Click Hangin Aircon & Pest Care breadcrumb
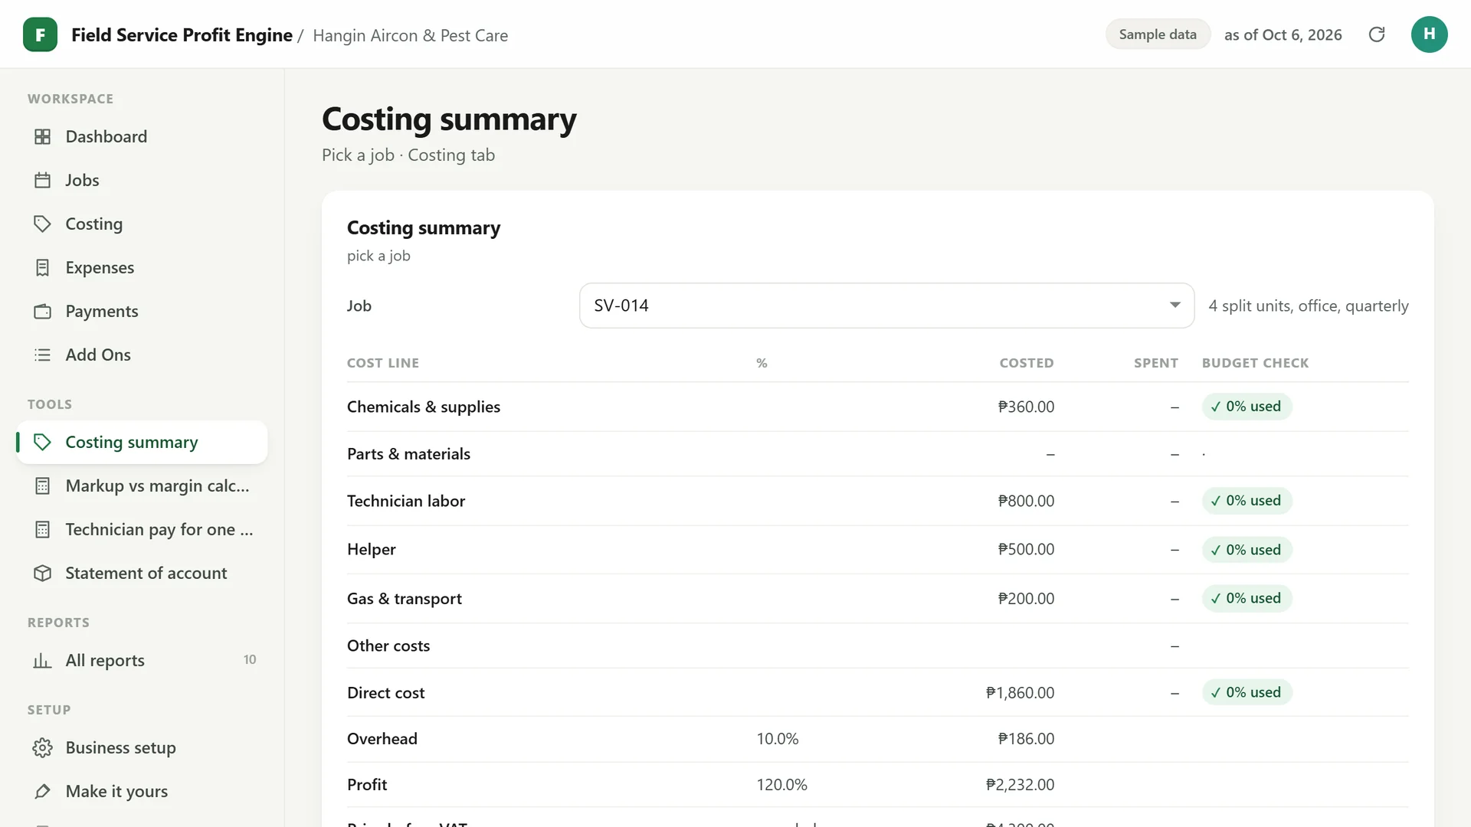 pos(410,35)
